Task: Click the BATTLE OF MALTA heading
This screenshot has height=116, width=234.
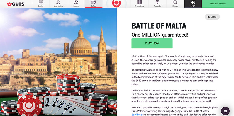Action: click(x=159, y=26)
